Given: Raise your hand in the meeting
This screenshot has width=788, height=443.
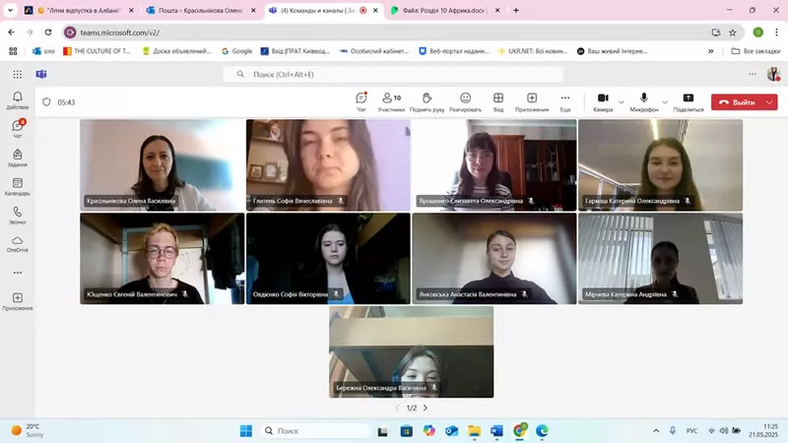Looking at the screenshot, I should (x=427, y=101).
